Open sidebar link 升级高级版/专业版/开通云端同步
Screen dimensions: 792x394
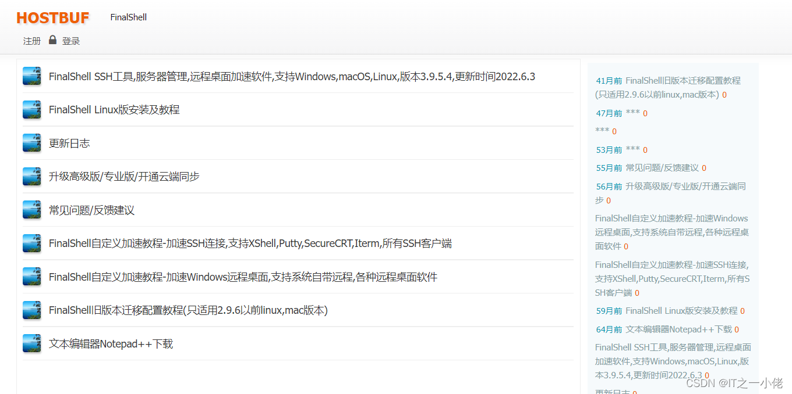coord(671,194)
